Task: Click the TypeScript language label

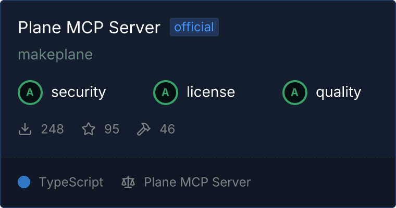Action: 71,183
